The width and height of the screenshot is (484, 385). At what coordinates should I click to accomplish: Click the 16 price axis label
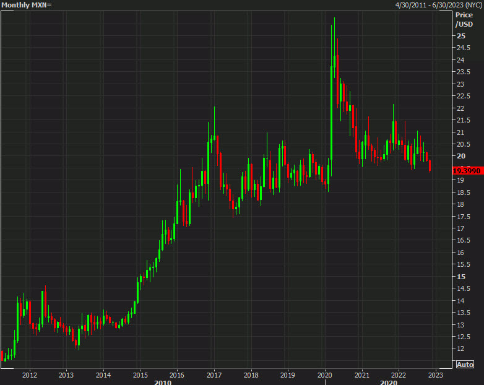(x=460, y=253)
